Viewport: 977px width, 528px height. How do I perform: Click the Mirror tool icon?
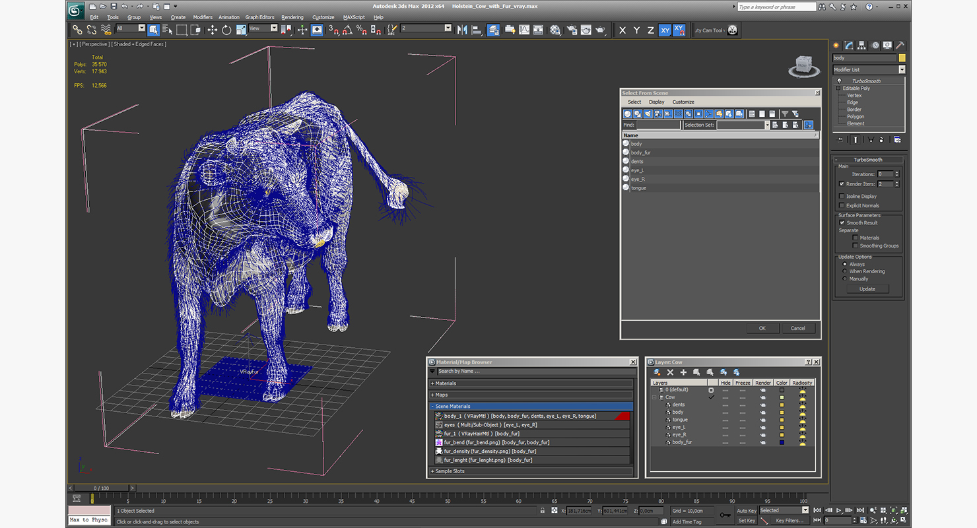[x=462, y=30]
